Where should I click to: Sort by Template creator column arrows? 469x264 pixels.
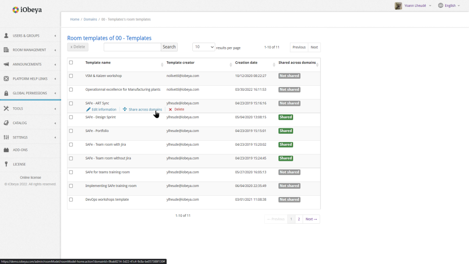(x=231, y=65)
